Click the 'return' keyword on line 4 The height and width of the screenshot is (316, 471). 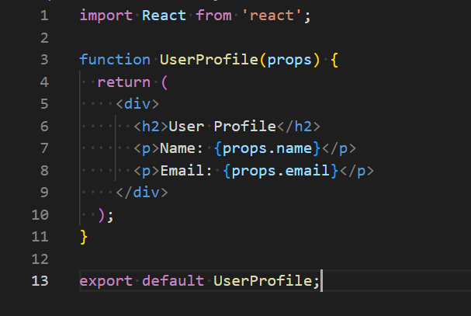[123, 82]
